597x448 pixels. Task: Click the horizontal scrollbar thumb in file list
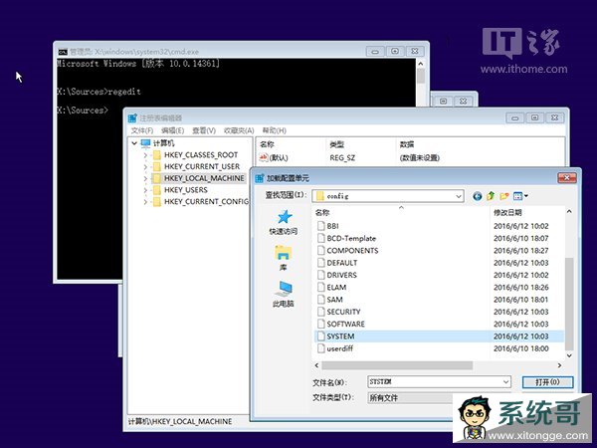(x=397, y=365)
